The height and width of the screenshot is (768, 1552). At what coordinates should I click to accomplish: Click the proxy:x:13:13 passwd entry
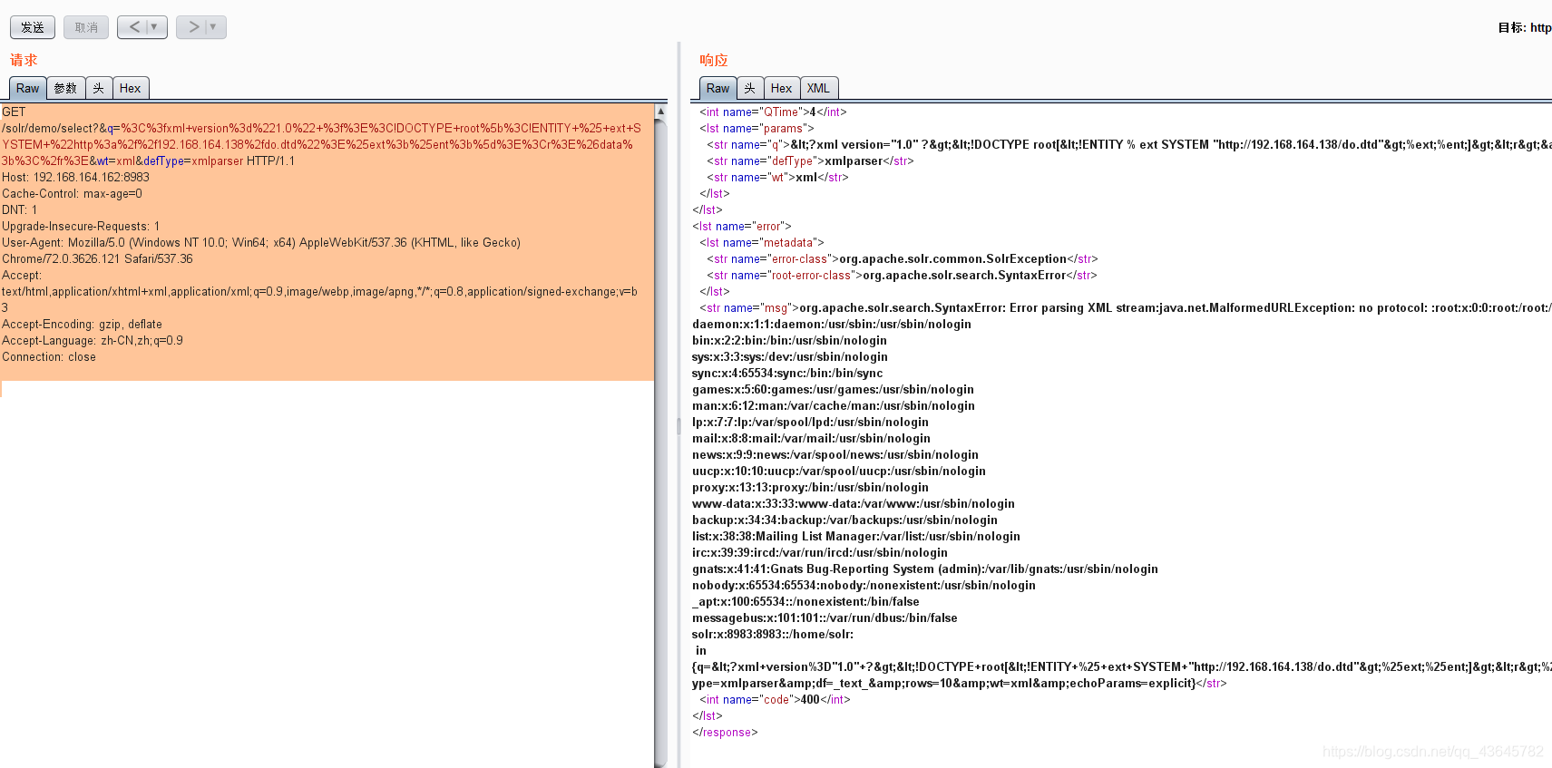click(x=810, y=487)
